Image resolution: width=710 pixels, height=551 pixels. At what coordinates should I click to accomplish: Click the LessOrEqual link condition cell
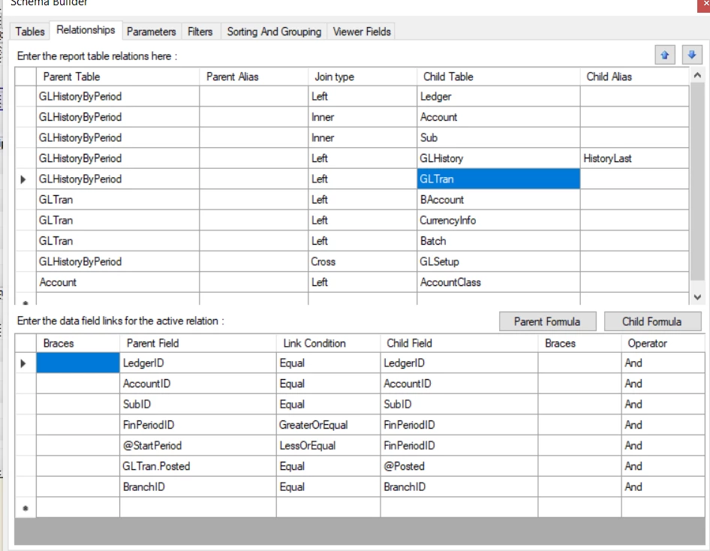(328, 445)
